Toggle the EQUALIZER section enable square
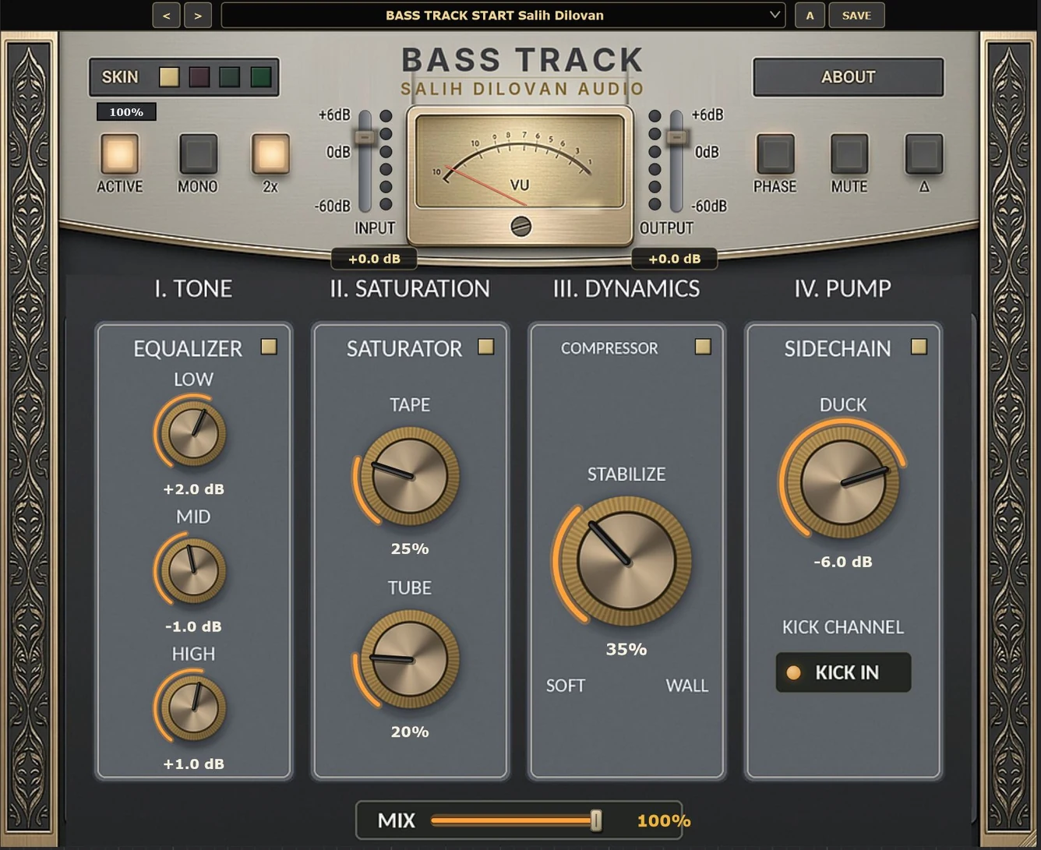 269,347
